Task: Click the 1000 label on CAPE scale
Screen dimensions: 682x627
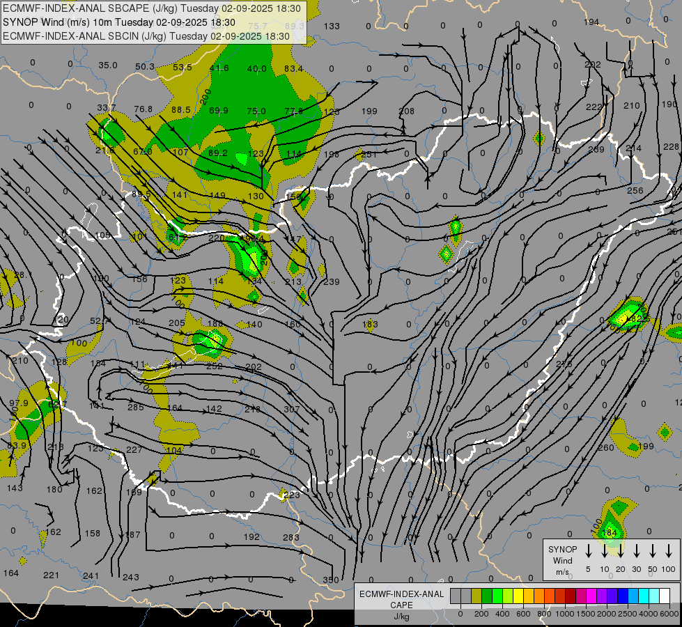Action: 564,614
